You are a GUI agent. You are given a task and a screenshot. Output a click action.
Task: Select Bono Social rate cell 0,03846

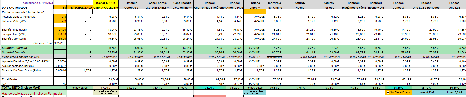pyautogui.click(x=60, y=70)
